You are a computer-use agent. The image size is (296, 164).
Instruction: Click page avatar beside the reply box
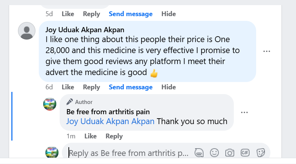52,153
